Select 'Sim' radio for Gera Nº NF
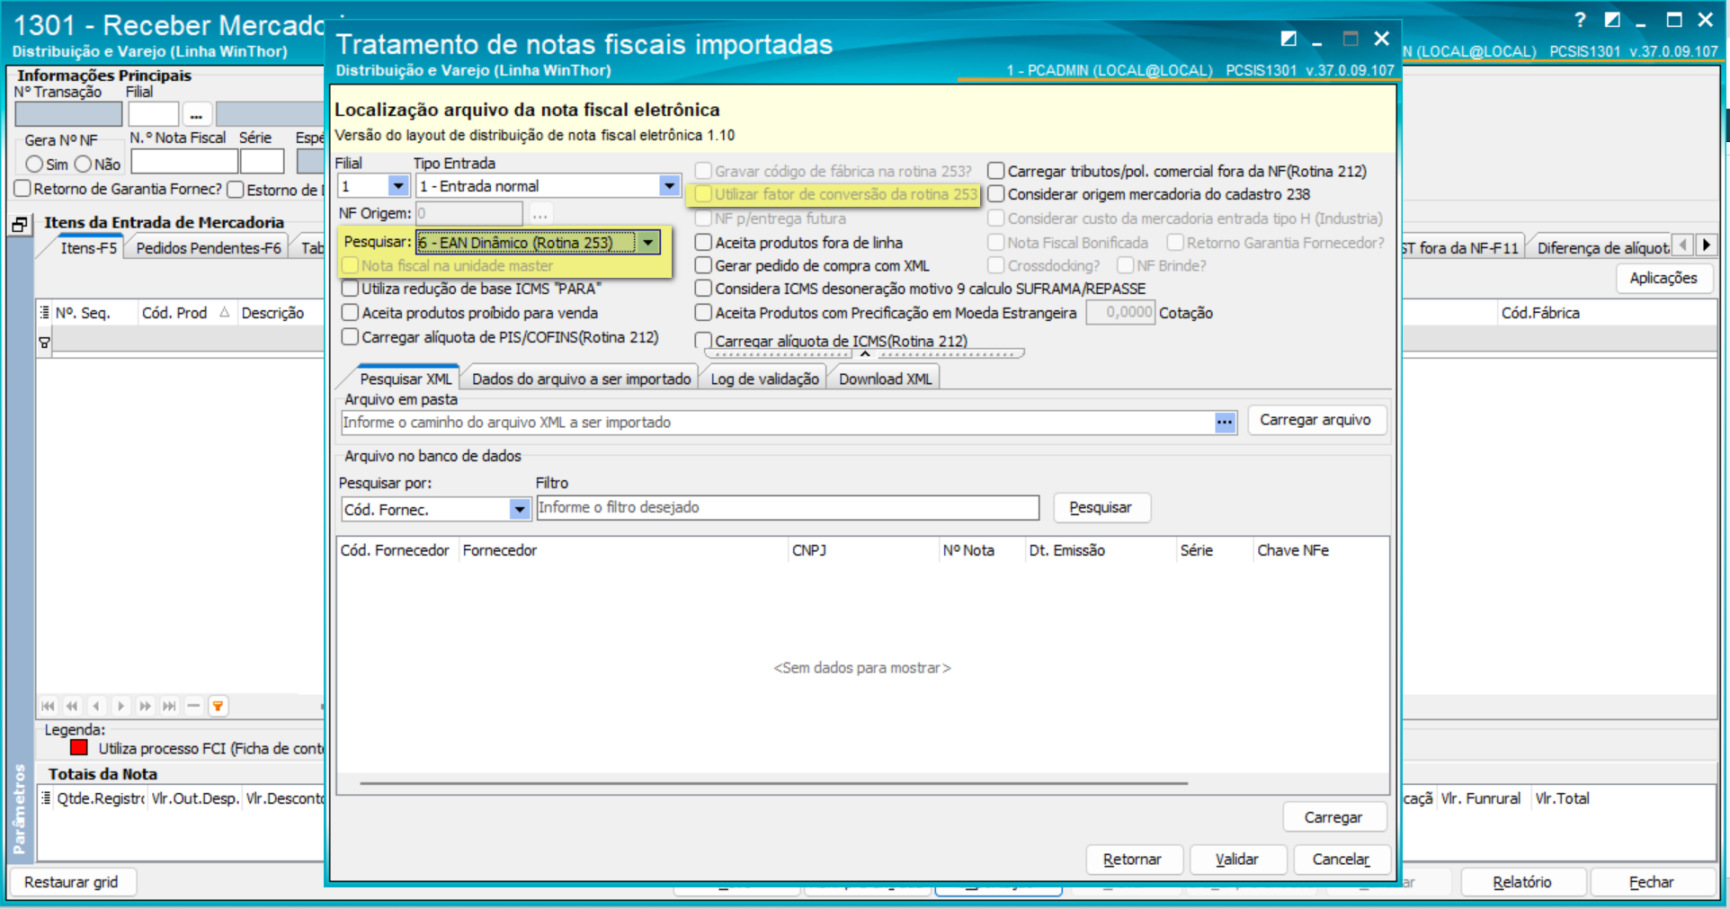1730x909 pixels. [x=34, y=165]
